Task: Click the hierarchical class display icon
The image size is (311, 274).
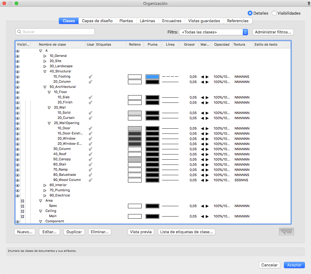Action: 286,232
